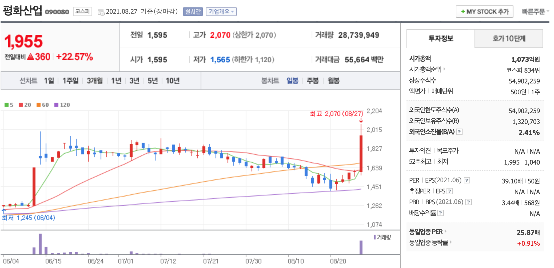554x268 pixels.
Task: Select the 월봉 monthly candle chart
Action: 334,81
